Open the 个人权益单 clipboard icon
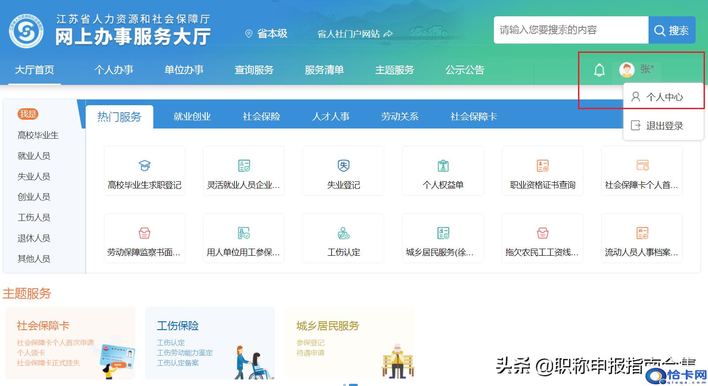The image size is (708, 386). (443, 165)
